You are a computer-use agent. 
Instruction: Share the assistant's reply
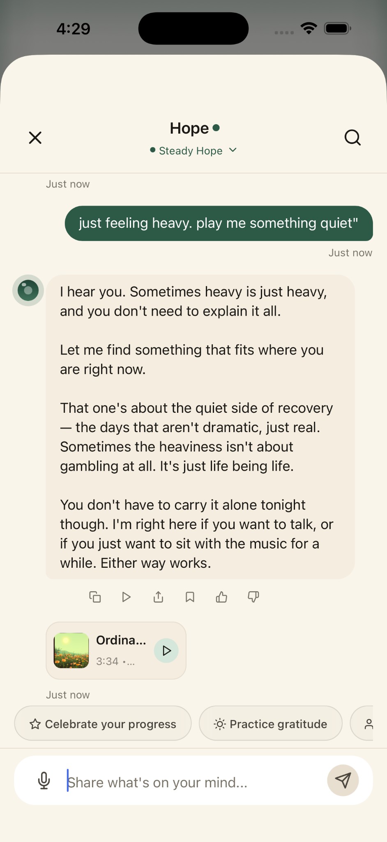coord(158,597)
